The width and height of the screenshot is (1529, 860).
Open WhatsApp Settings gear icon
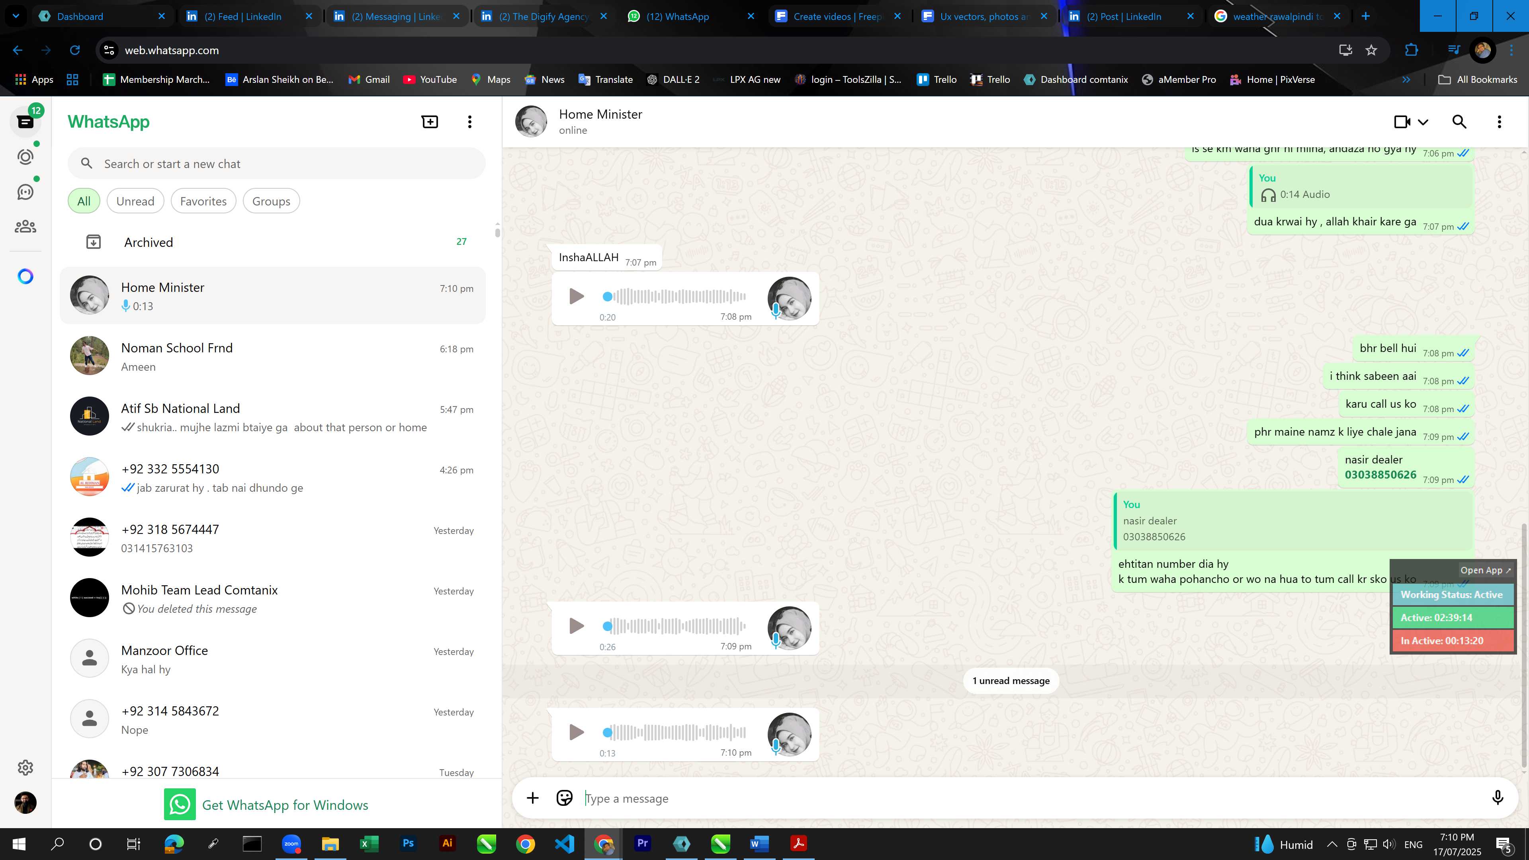coord(25,767)
